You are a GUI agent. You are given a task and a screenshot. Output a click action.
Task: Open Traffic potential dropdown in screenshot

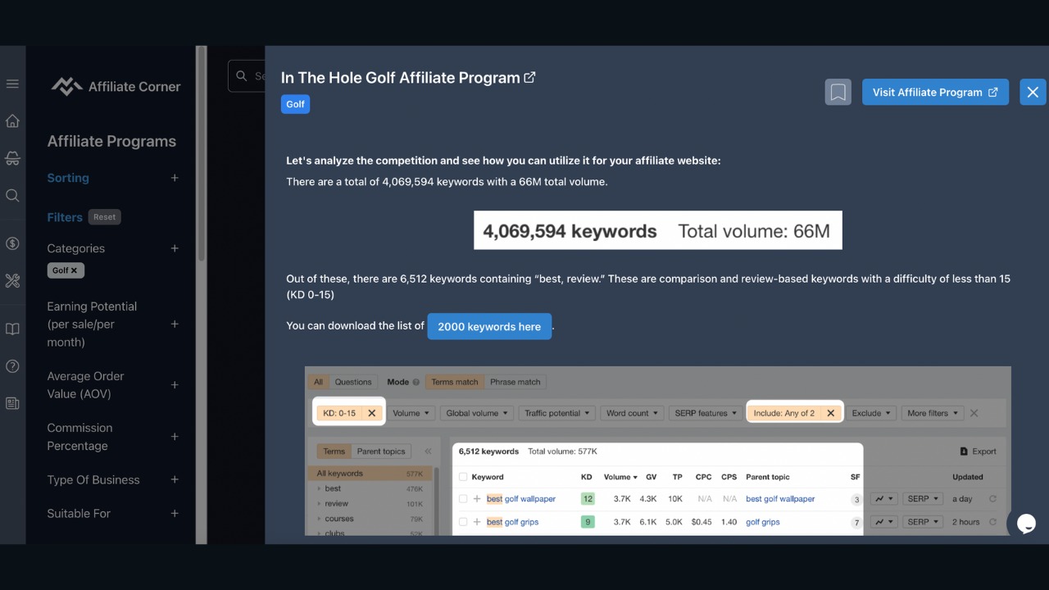557,413
